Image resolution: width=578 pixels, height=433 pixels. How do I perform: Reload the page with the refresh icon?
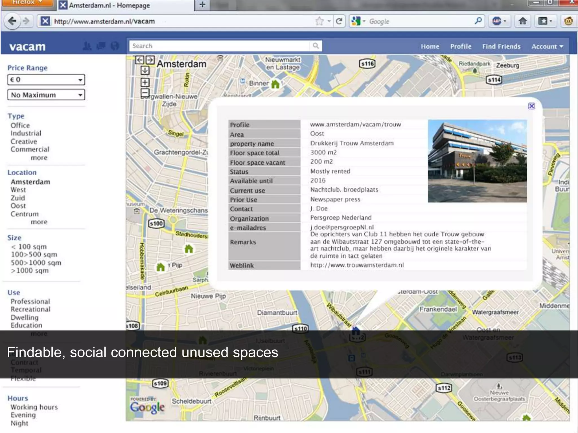point(339,21)
